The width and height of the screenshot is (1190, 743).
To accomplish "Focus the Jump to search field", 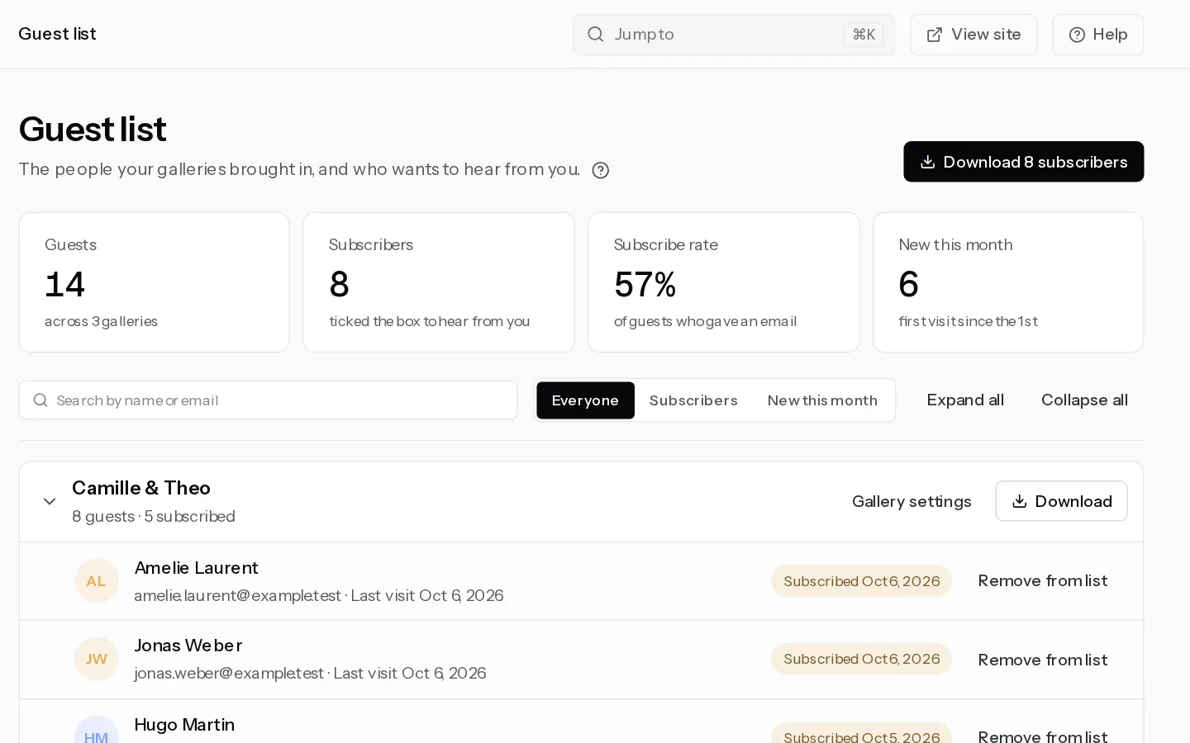I will tap(734, 35).
